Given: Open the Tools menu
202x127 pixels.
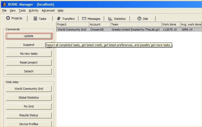Looking at the screenshot, I should (x=22, y=10).
